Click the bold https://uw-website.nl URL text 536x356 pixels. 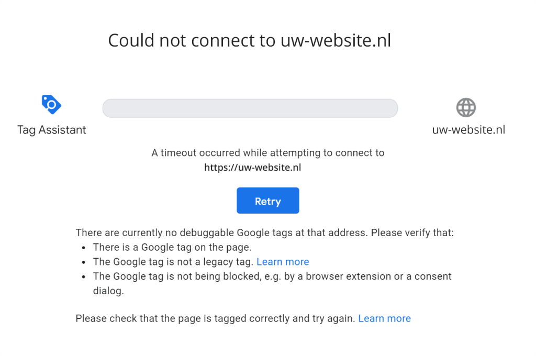(x=252, y=168)
